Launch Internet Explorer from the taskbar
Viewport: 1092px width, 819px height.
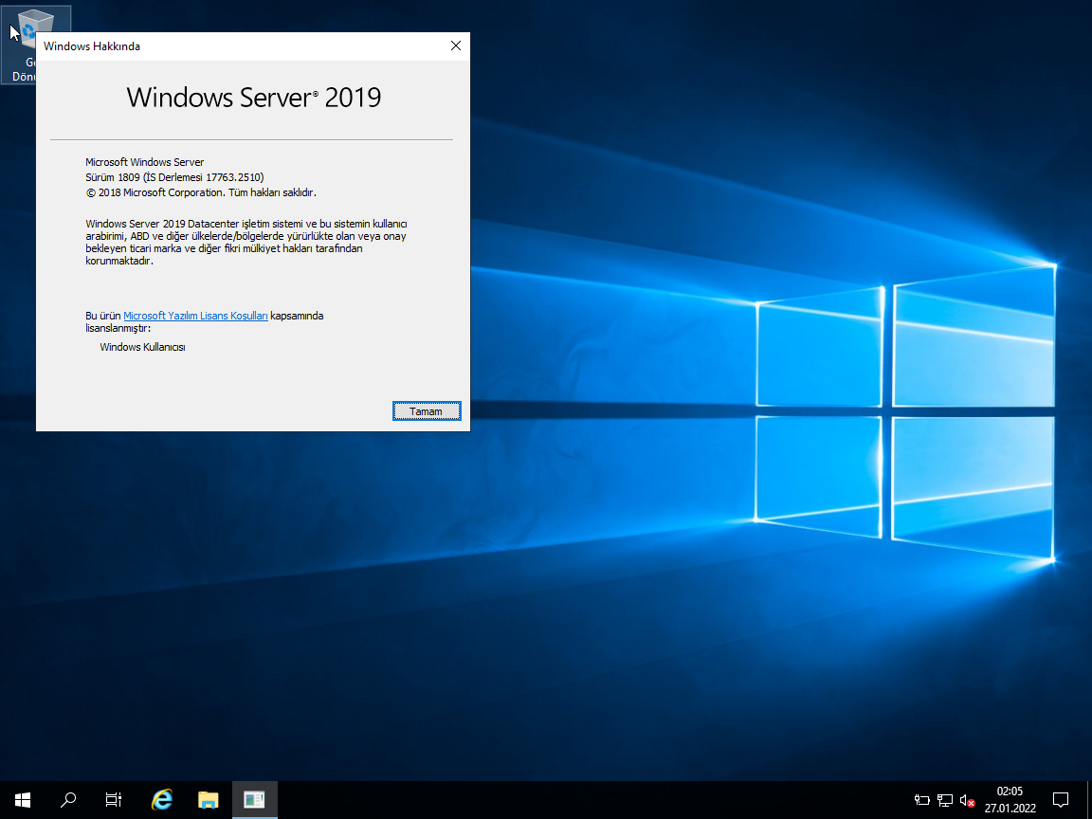coord(162,799)
